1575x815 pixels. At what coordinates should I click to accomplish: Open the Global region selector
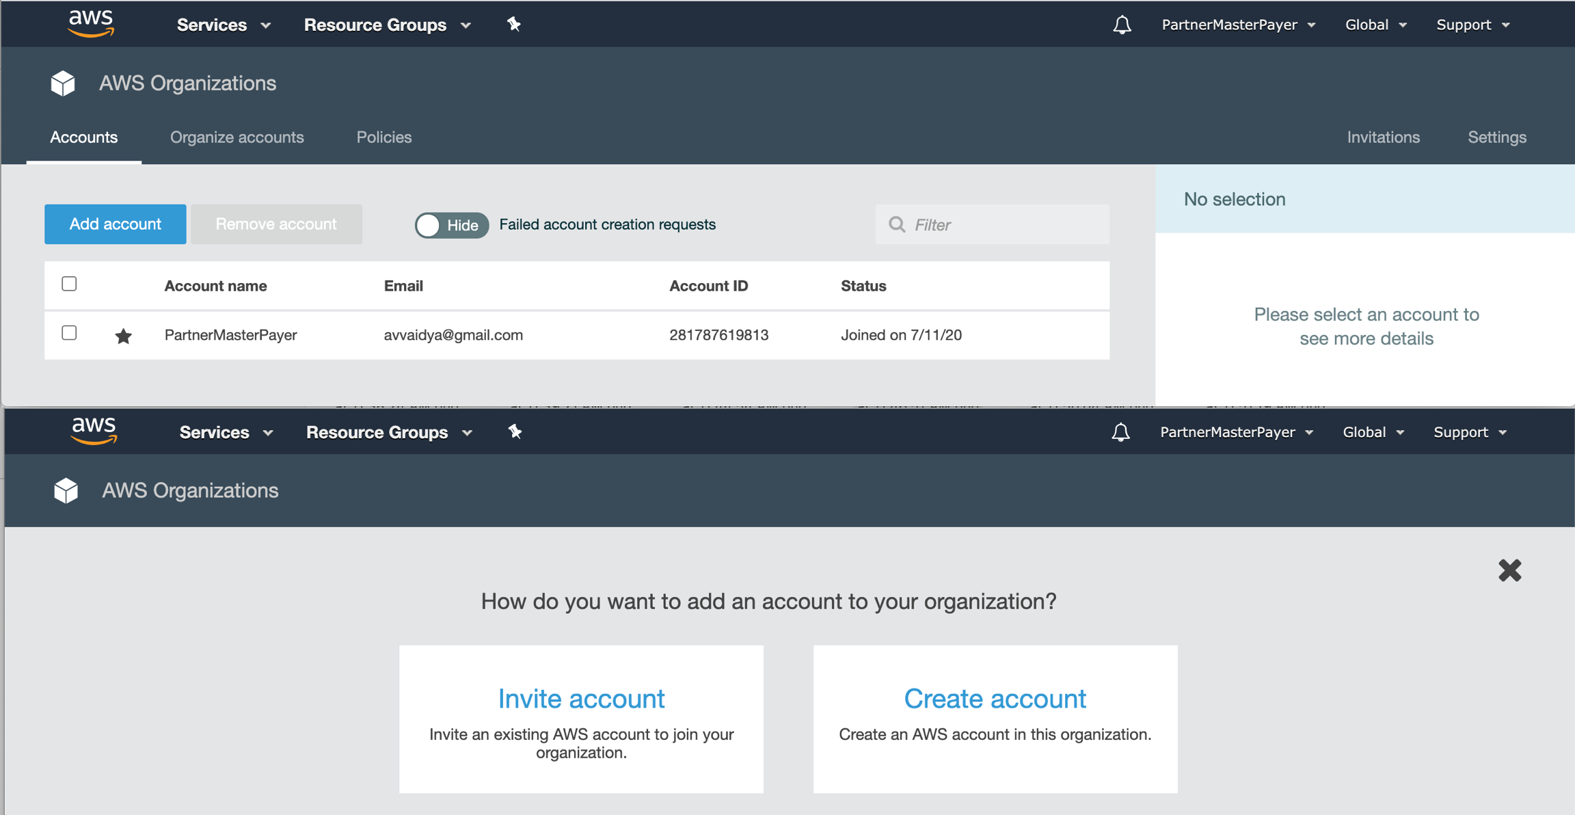click(x=1375, y=24)
